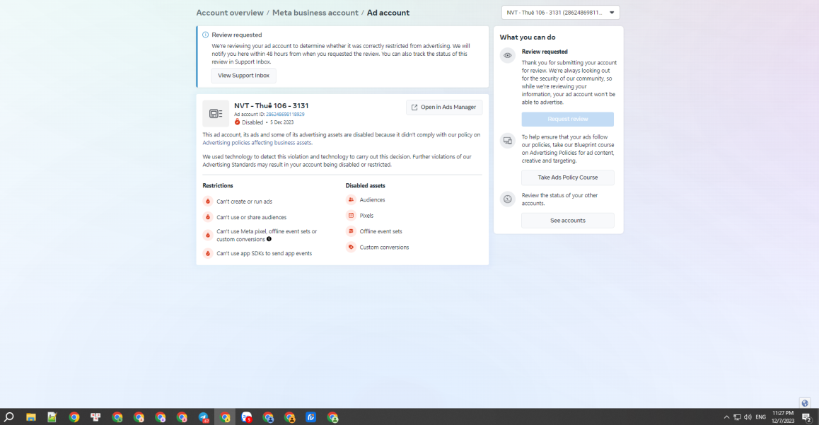The height and width of the screenshot is (425, 819).
Task: Click the eye icon next to Review requested
Action: [x=508, y=55]
